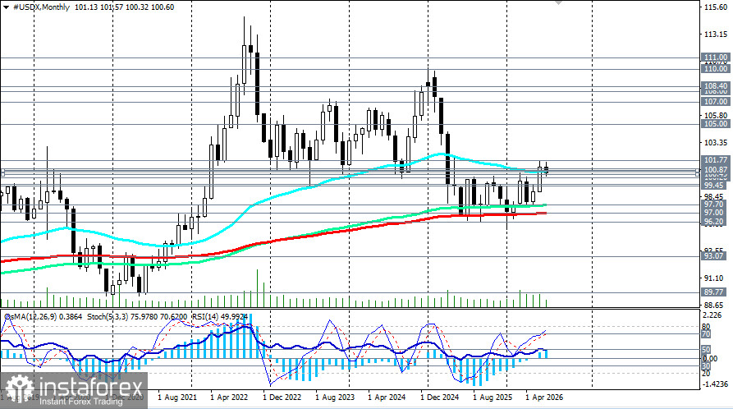The height and width of the screenshot is (409, 733).
Task: Click the 107.00 level price tag
Action: [716, 102]
